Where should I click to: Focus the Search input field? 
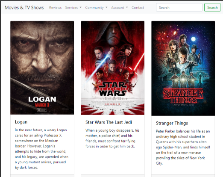(179, 7)
